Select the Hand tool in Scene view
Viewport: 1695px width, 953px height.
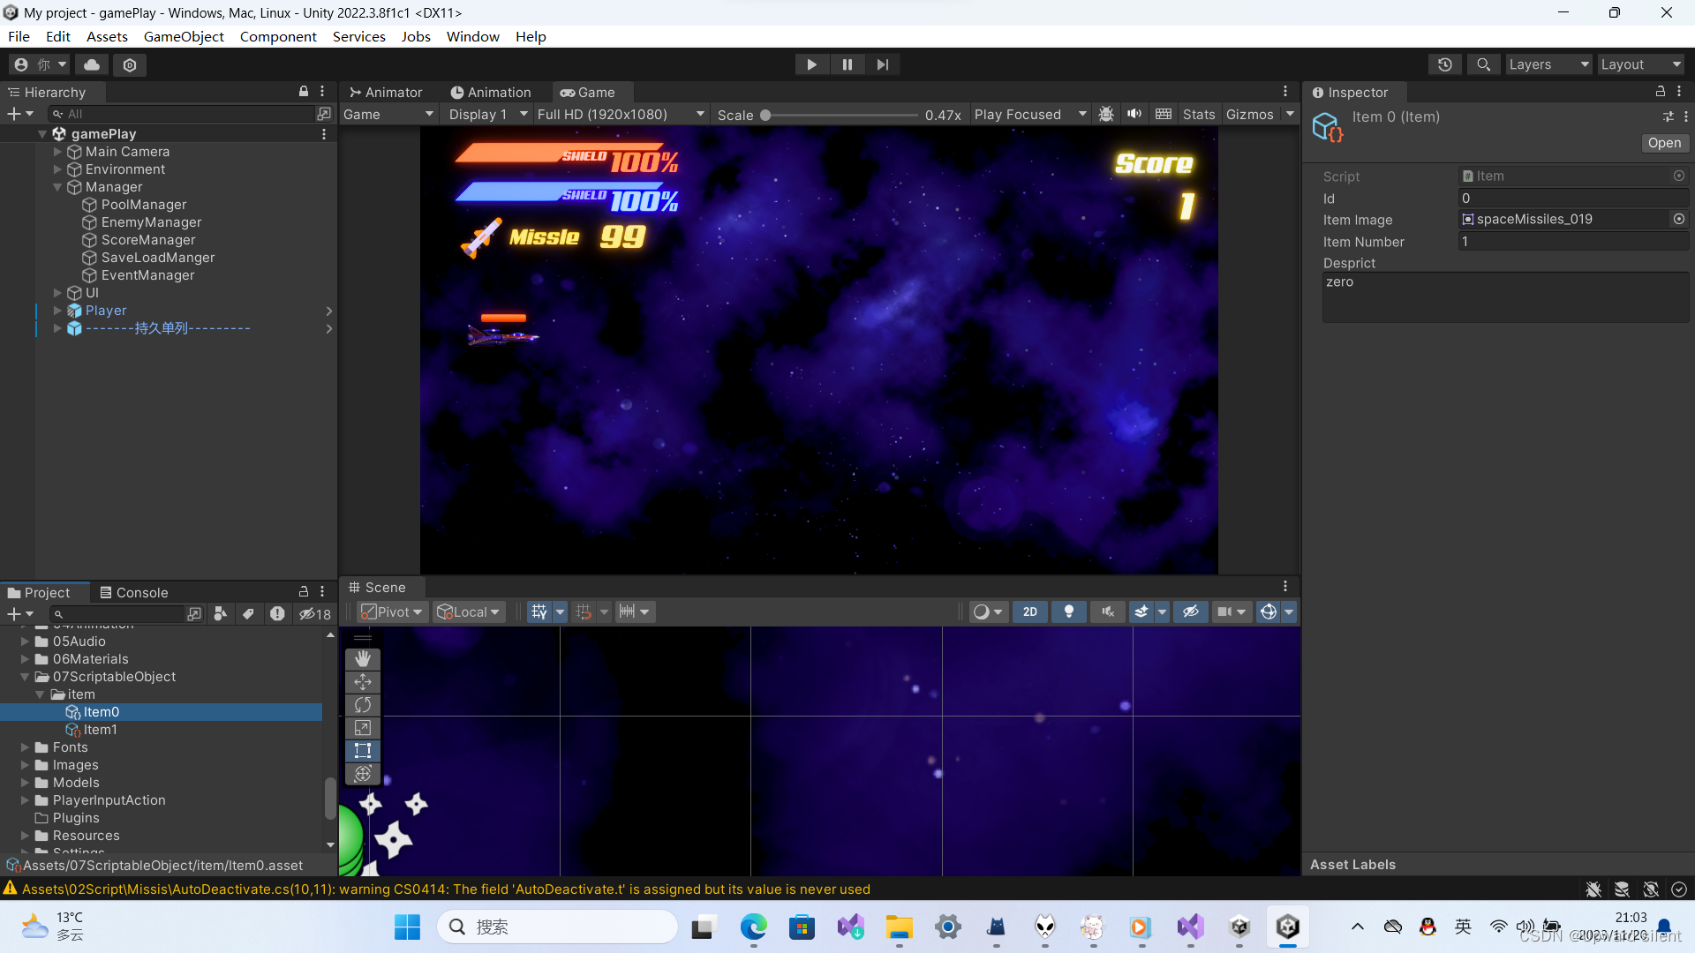[x=362, y=658]
